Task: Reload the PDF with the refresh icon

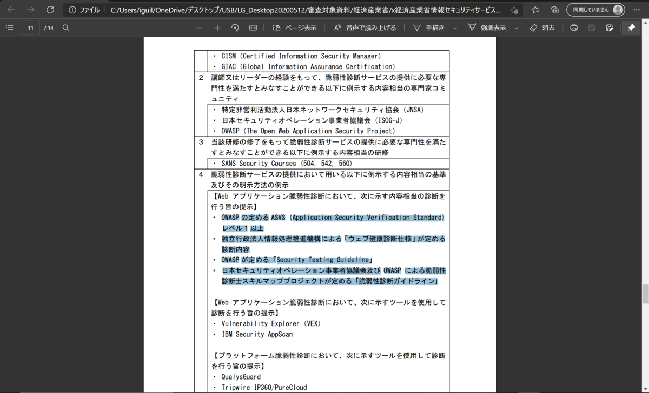Action: tap(50, 10)
